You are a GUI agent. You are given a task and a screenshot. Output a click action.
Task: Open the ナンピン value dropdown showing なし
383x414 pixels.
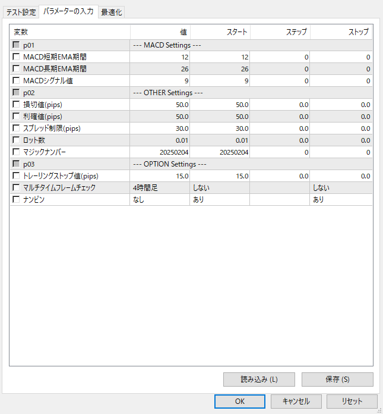tap(160, 200)
